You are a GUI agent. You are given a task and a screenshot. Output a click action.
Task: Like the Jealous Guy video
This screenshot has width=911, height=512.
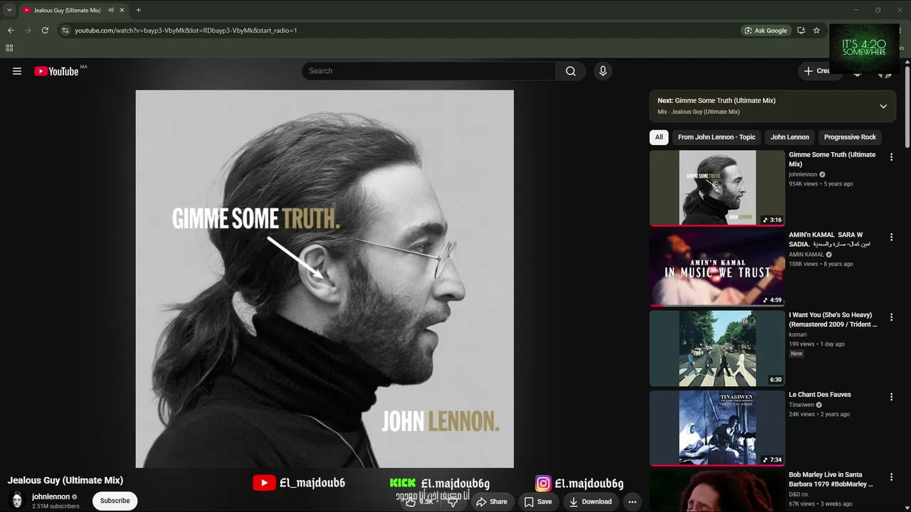pyautogui.click(x=420, y=501)
